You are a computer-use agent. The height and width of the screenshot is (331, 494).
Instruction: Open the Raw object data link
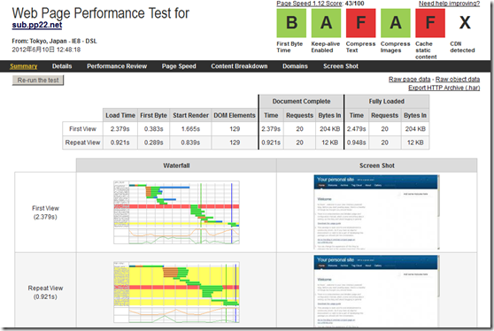[458, 80]
